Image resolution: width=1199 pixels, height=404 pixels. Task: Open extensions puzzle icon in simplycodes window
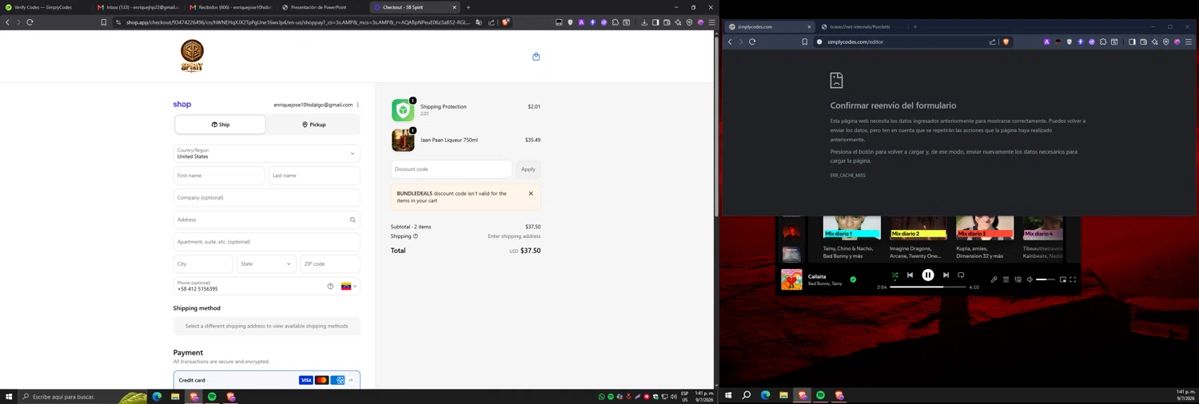(1103, 42)
